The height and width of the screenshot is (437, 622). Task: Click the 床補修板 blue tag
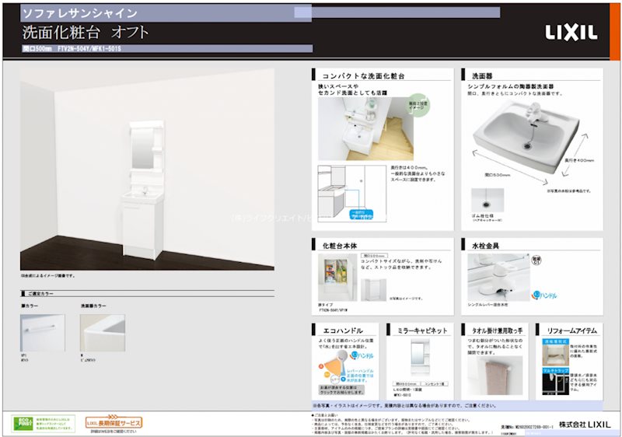(x=555, y=341)
